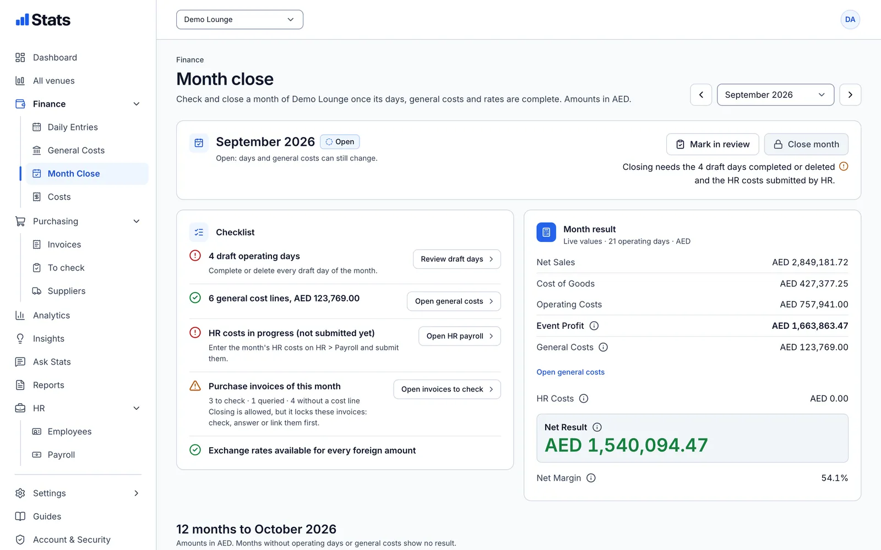881x550 pixels.
Task: Click the Net Result info icon
Action: click(597, 427)
